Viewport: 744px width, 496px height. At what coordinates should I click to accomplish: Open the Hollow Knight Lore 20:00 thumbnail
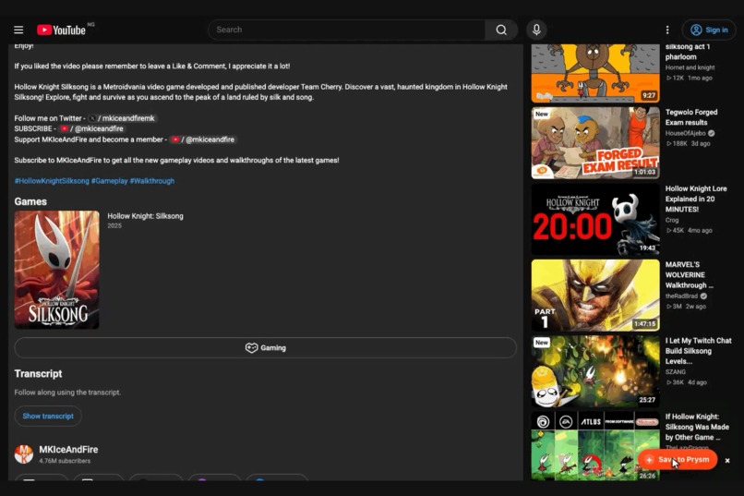click(x=595, y=220)
